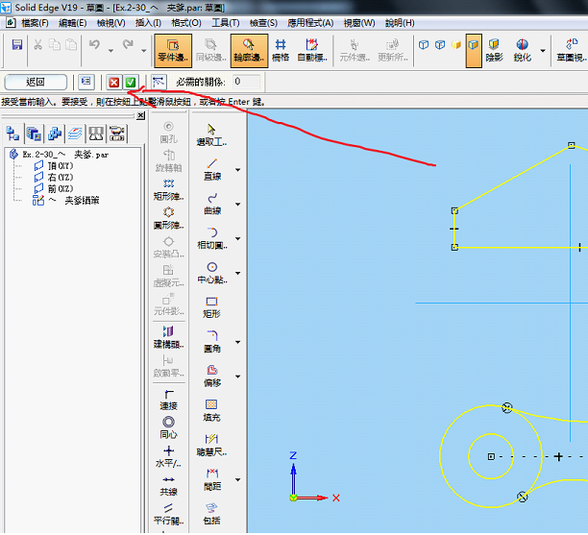The width and height of the screenshot is (588, 535).
Task: Select the 填充 fill tool
Action: click(212, 411)
